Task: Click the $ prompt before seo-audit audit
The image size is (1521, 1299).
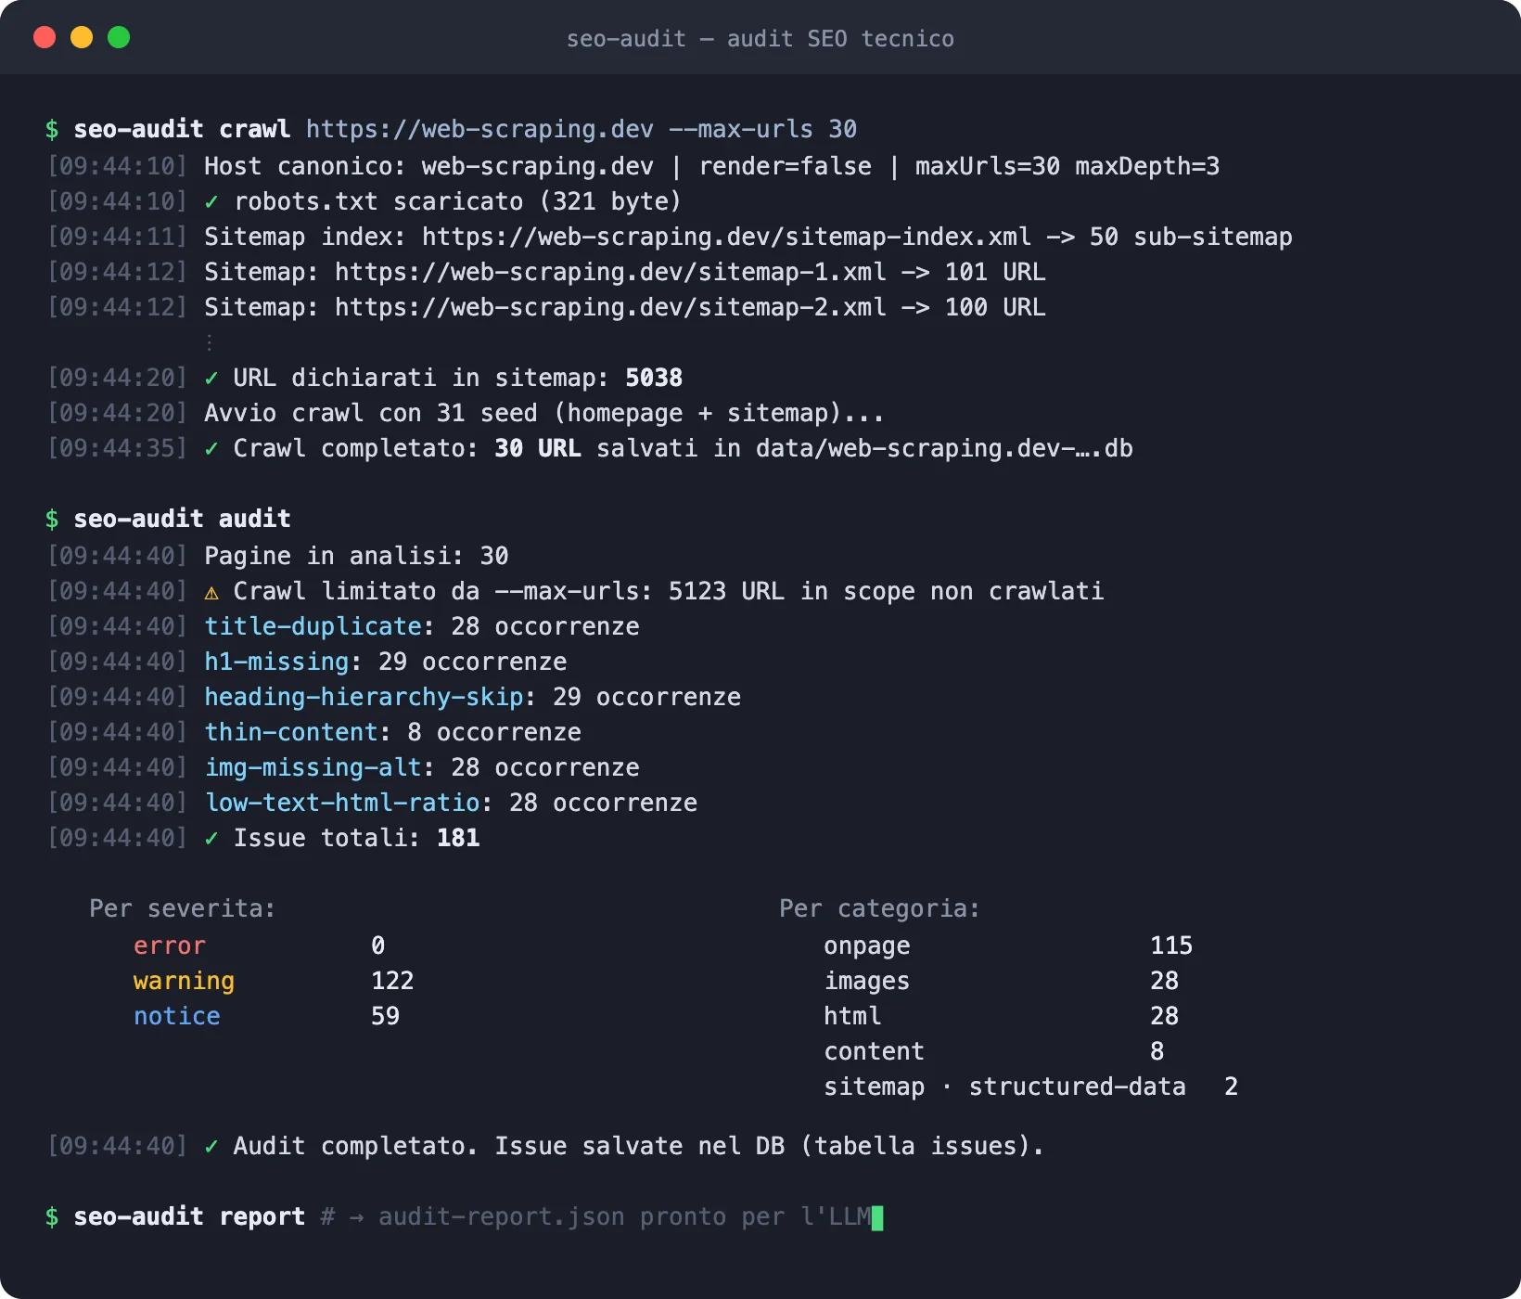Action: [52, 519]
